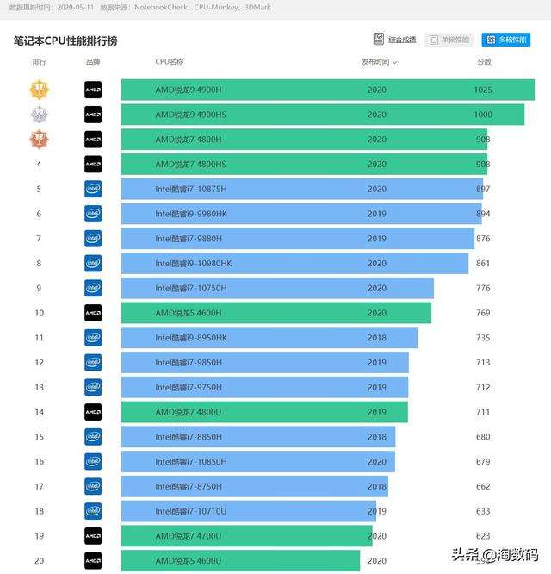Viewport: 551px width, 574px height.
Task: Click the bronze medal rank icon
Action: [39, 140]
